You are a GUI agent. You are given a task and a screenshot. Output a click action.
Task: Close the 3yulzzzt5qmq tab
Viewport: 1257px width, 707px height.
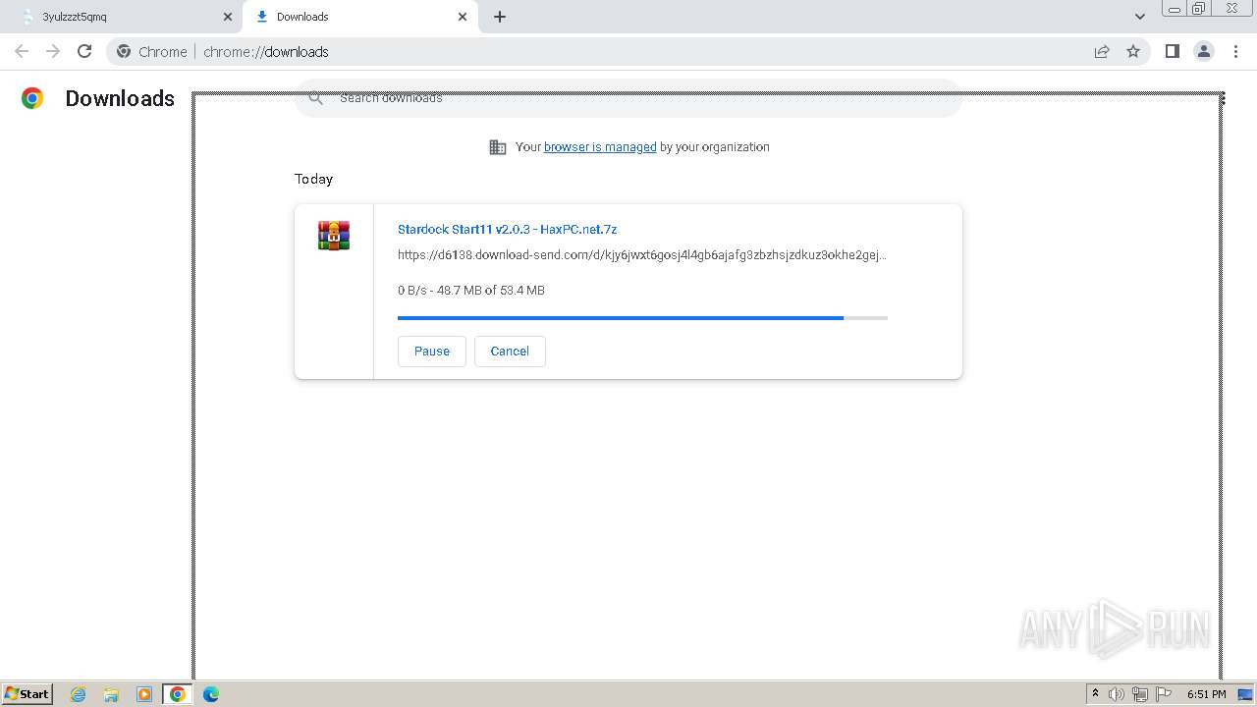pyautogui.click(x=228, y=17)
